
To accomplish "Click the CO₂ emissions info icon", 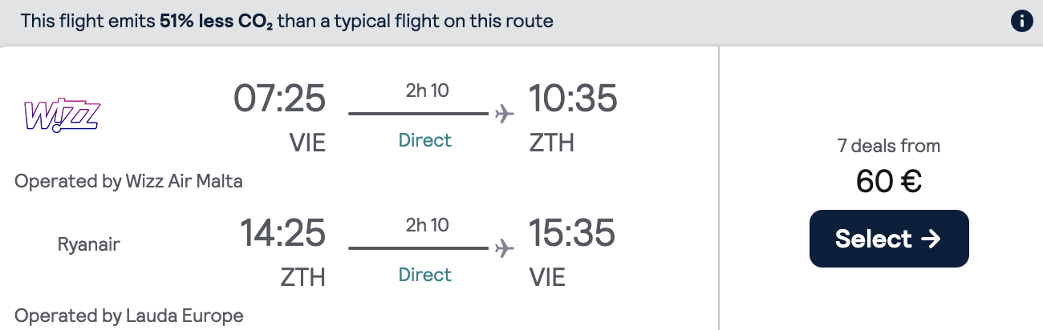I will pyautogui.click(x=1021, y=21).
